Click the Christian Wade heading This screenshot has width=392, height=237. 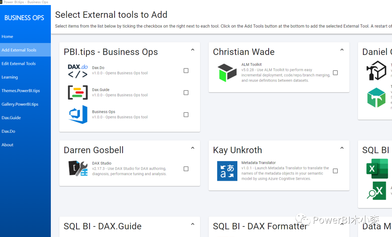244,52
